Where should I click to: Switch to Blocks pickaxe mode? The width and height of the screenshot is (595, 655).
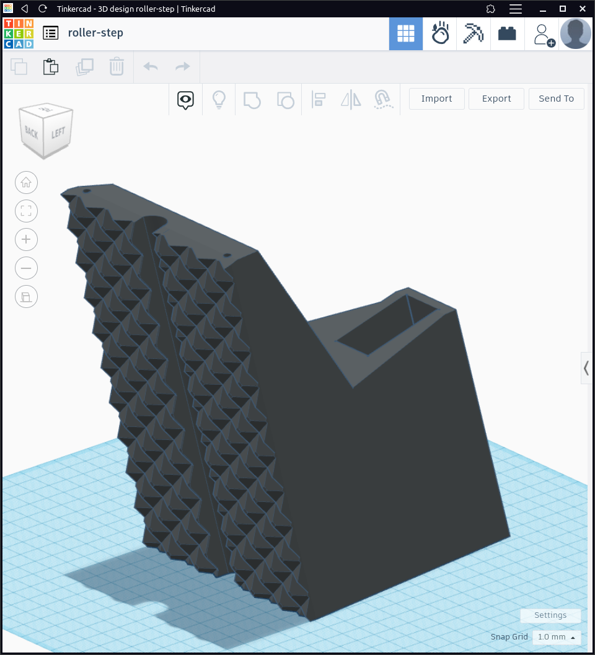click(x=474, y=34)
